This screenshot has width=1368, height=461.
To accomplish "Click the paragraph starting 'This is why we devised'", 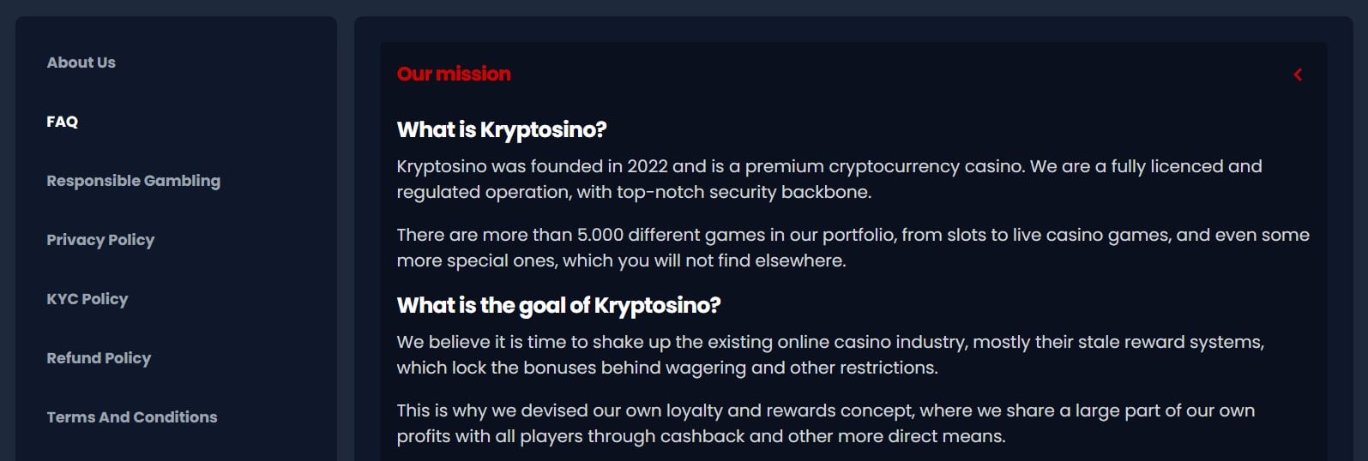I will 825,423.
